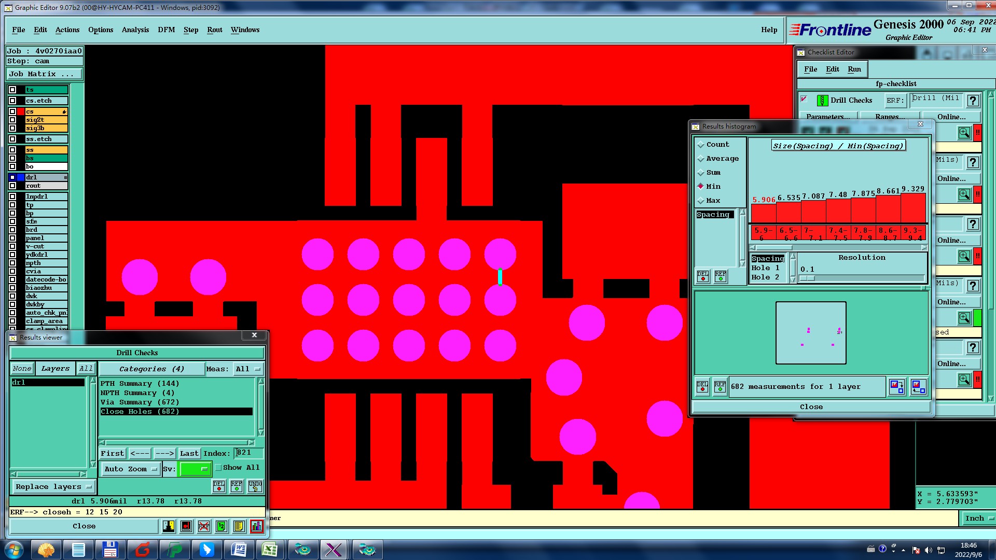Click the Job Matrix button
Image resolution: width=996 pixels, height=560 pixels.
pyautogui.click(x=44, y=74)
